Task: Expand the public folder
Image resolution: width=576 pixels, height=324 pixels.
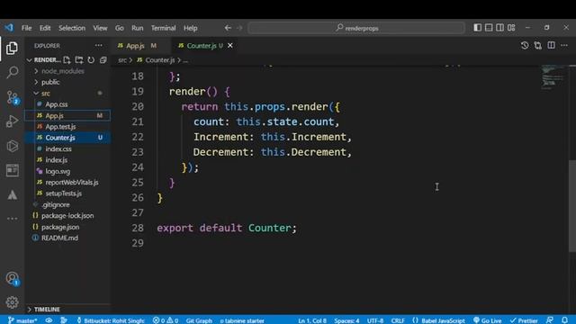Action: coord(36,82)
